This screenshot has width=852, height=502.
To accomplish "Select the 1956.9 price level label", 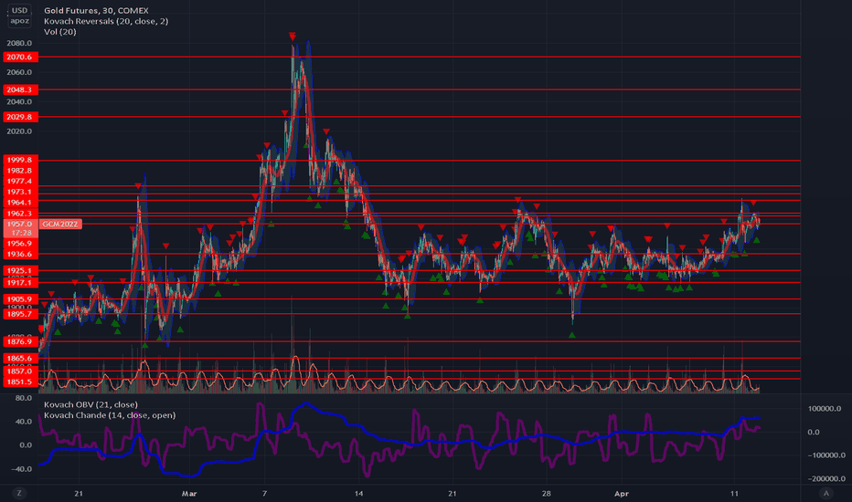I will 21,243.
